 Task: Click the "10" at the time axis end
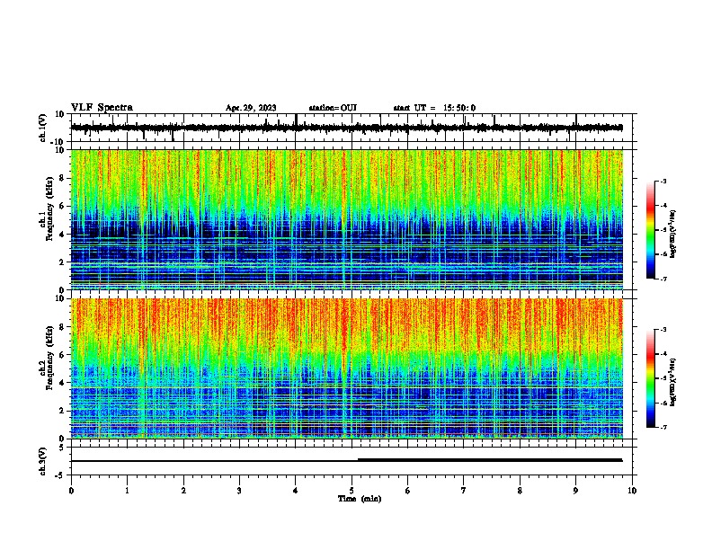coord(632,491)
